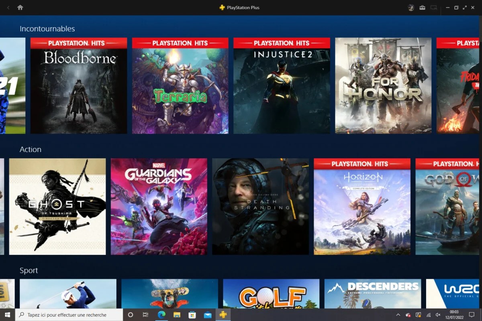
Task: Open the Home icon in title bar
Action: coord(20,7)
